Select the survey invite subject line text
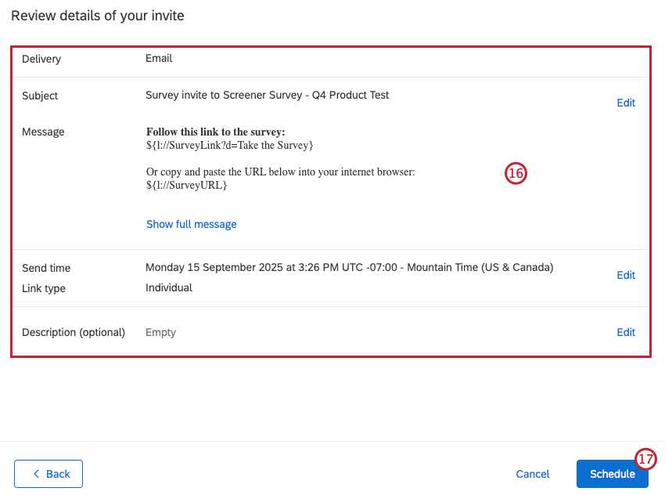 point(267,96)
